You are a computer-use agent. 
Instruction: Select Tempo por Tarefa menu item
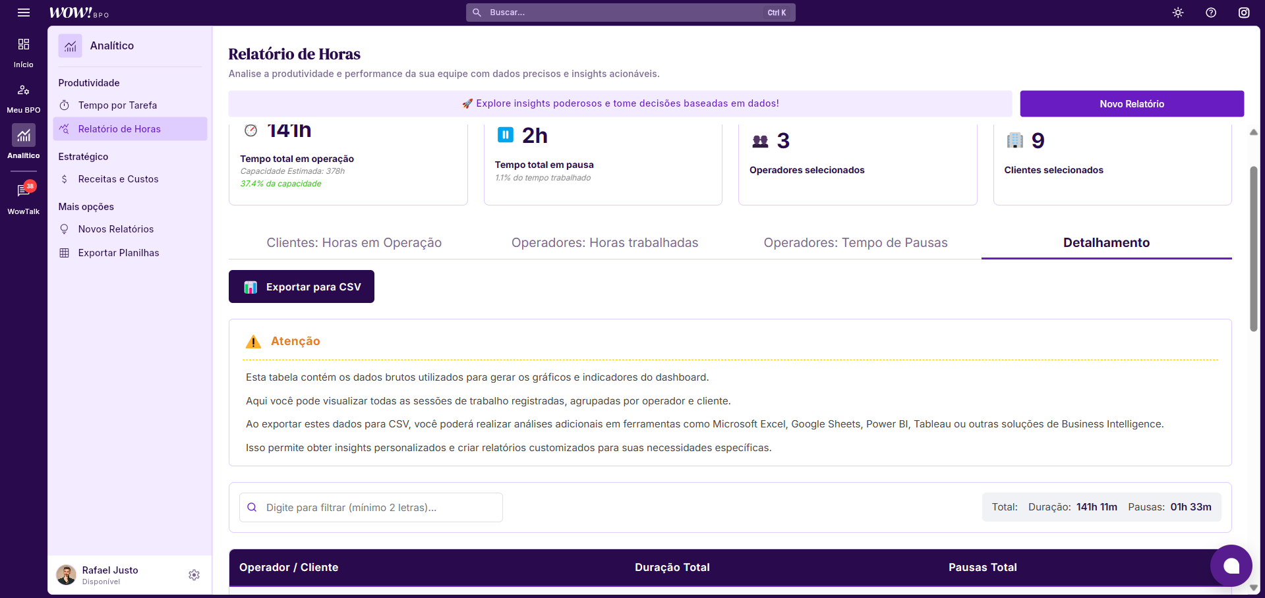click(x=117, y=105)
